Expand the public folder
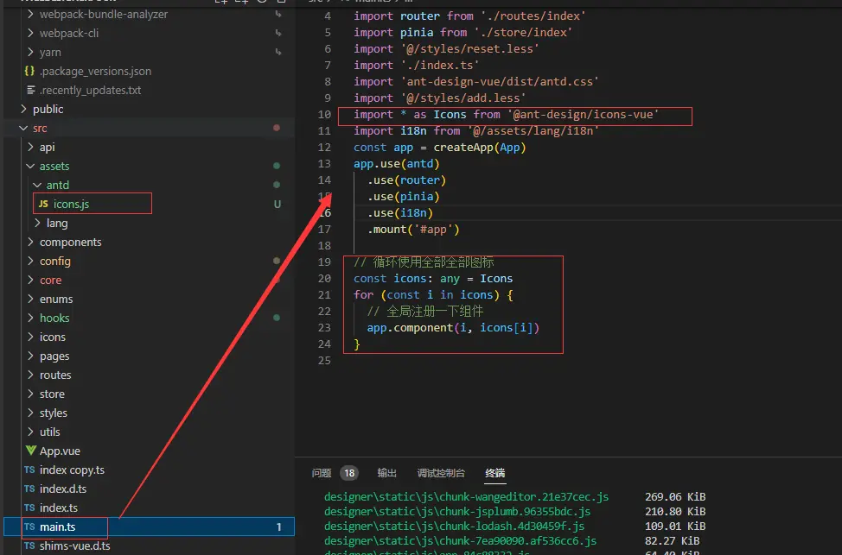The height and width of the screenshot is (555, 842). click(24, 110)
